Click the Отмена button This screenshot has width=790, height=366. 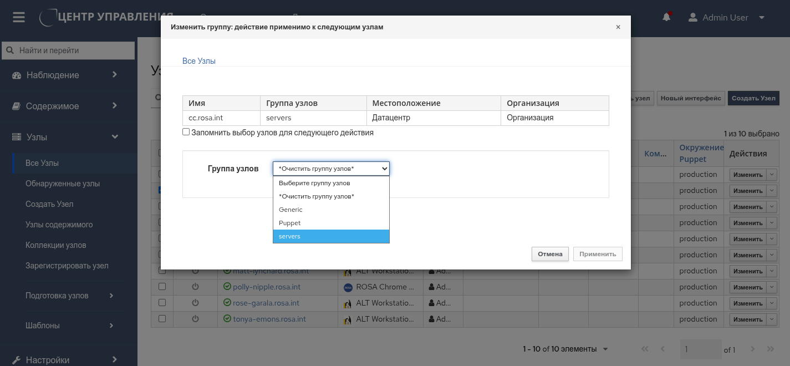tap(550, 254)
